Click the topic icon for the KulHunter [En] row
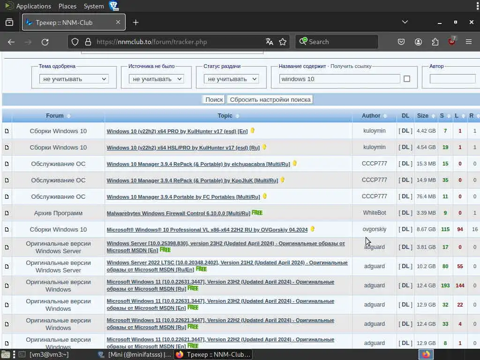The height and width of the screenshot is (360, 480). [x=7, y=131]
